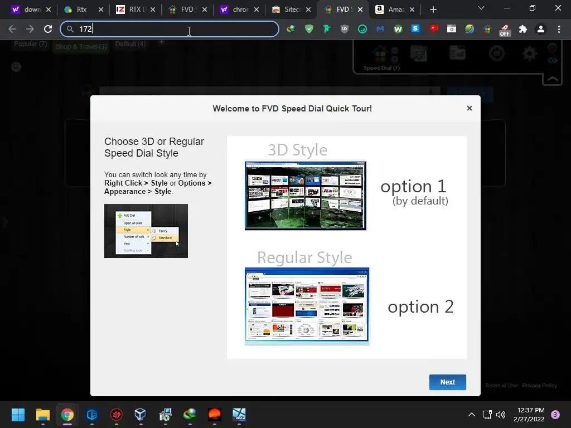Open the screenshot window extension icon
Screen dimensions: 571x428
point(451,29)
